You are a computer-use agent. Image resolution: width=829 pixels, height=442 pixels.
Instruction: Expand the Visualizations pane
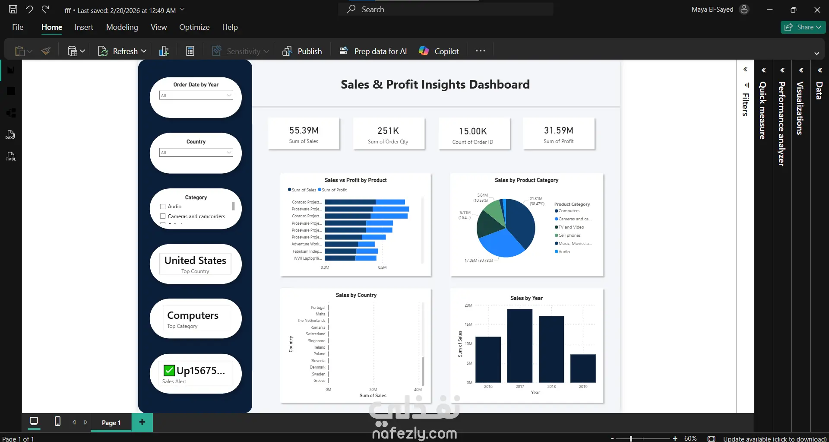point(801,70)
